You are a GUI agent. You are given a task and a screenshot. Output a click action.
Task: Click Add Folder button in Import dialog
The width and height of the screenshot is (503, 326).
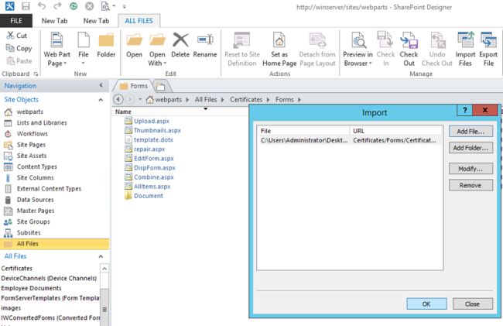(x=470, y=148)
